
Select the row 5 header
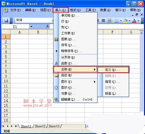(x=6, y=56)
